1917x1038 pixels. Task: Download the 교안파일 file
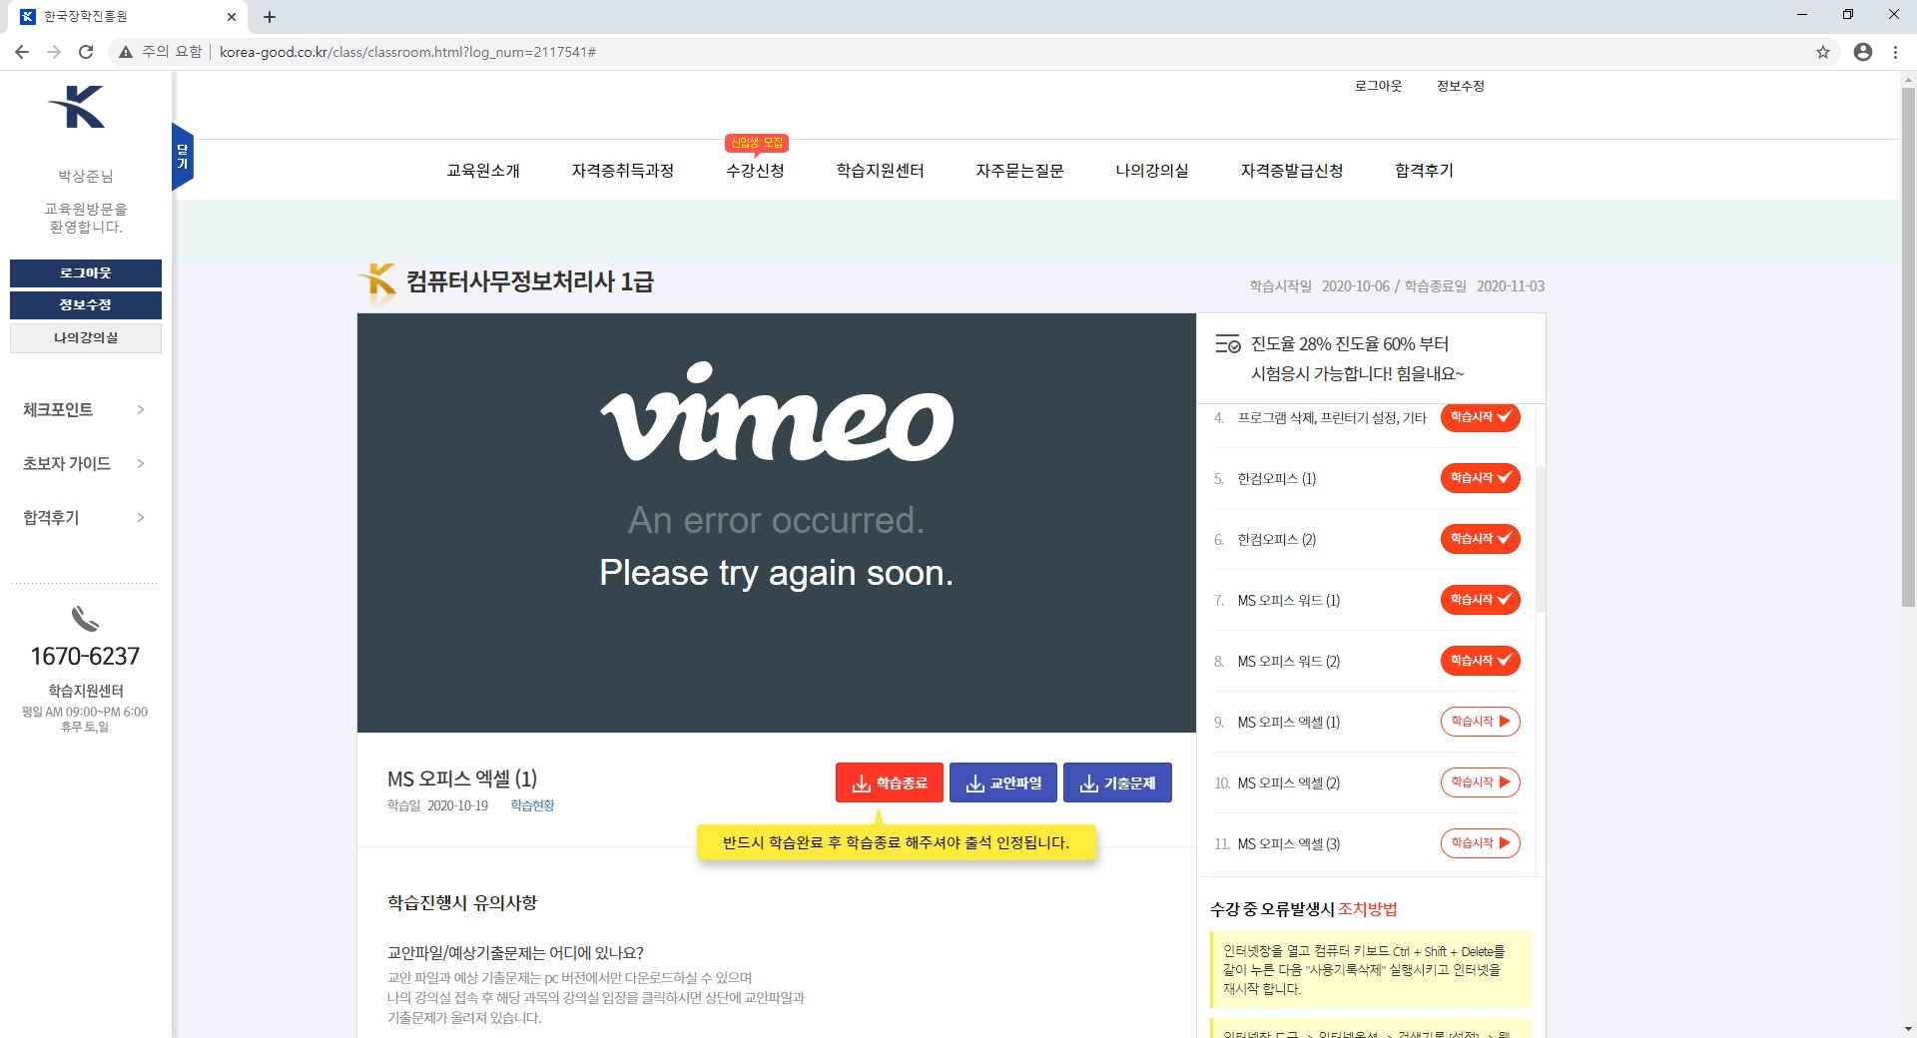point(1003,783)
